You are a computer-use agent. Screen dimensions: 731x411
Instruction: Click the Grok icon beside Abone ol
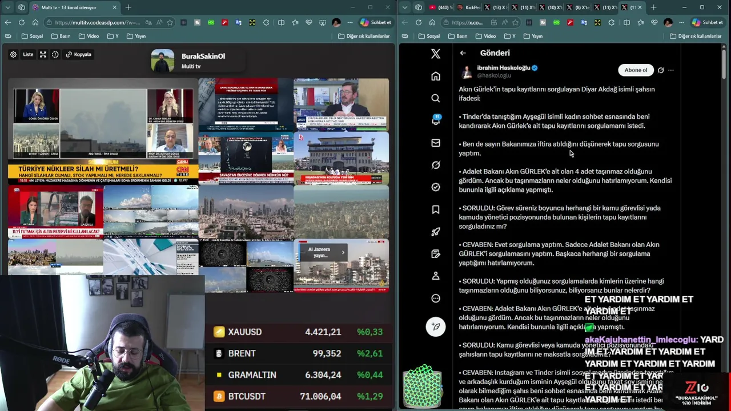tap(661, 70)
